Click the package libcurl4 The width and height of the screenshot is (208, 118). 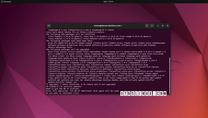point(101,58)
